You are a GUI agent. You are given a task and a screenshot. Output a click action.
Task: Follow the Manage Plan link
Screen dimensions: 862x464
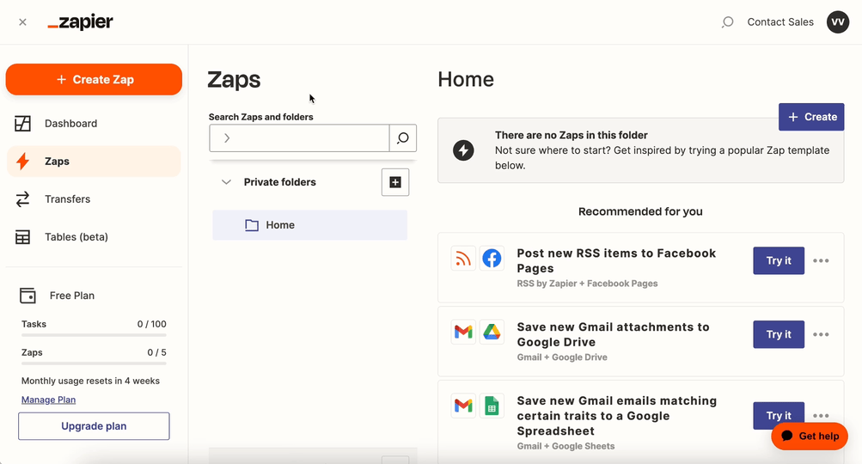point(48,400)
